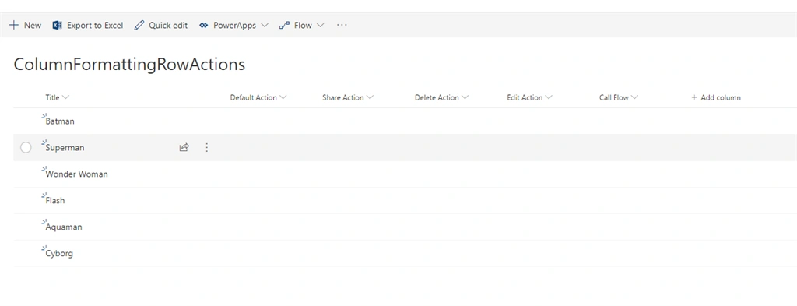Image resolution: width=797 pixels, height=306 pixels.
Task: Open the Superman list item
Action: (x=65, y=148)
